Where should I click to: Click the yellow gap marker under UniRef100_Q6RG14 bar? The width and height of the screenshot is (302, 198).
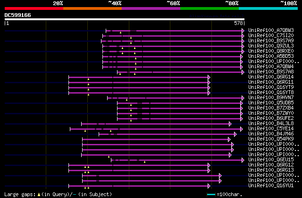click(x=88, y=79)
